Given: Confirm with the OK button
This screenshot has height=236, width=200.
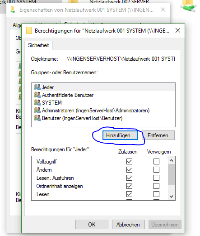Looking at the screenshot, I should pyautogui.click(x=92, y=225).
